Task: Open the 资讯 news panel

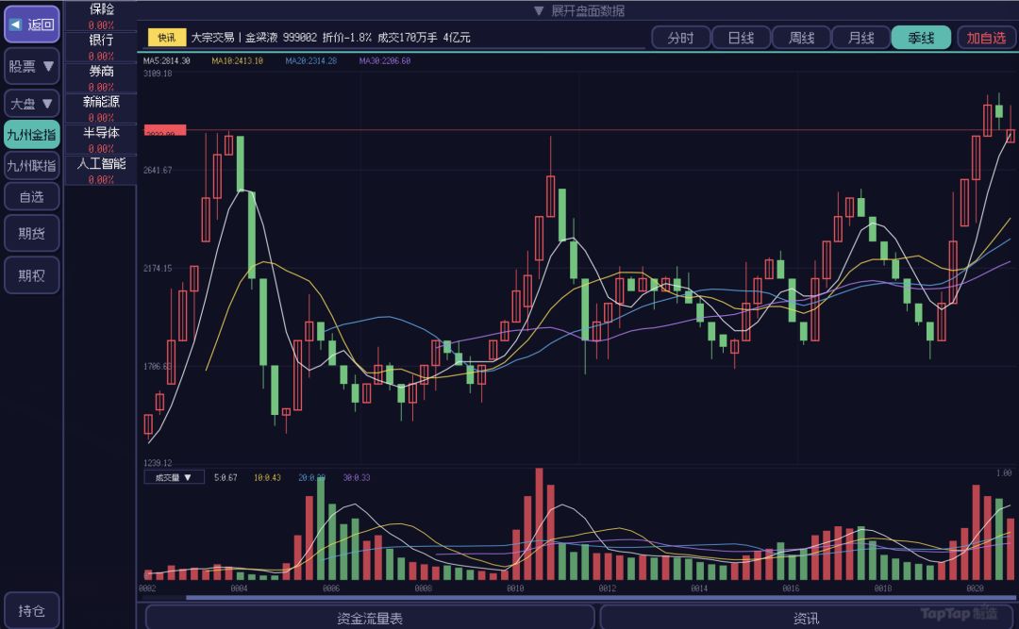Action: tap(807, 618)
